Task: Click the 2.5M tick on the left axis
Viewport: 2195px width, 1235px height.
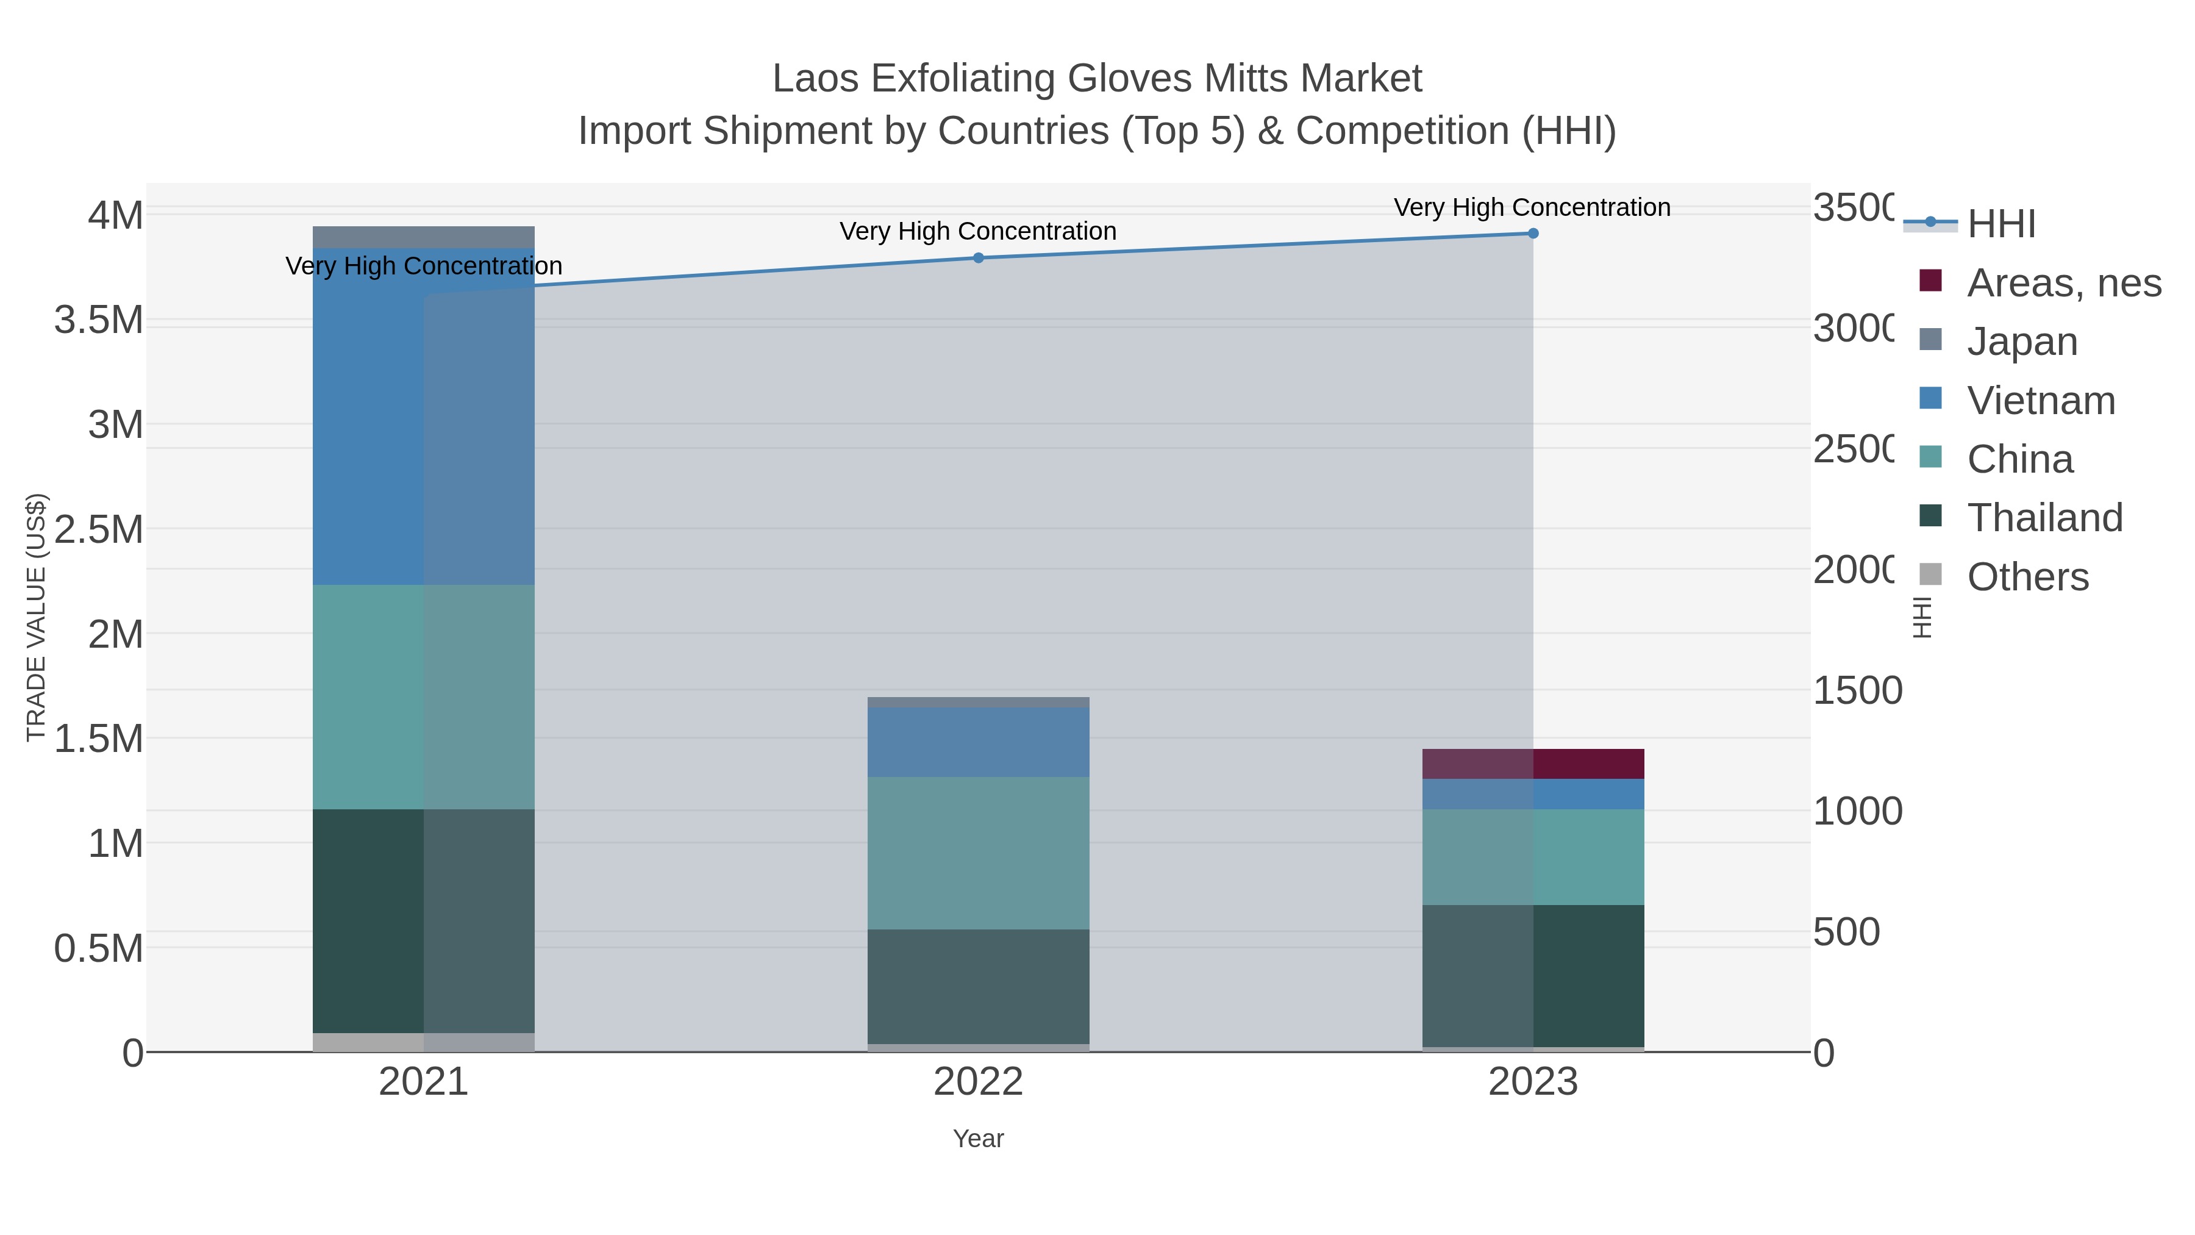Action: click(99, 529)
